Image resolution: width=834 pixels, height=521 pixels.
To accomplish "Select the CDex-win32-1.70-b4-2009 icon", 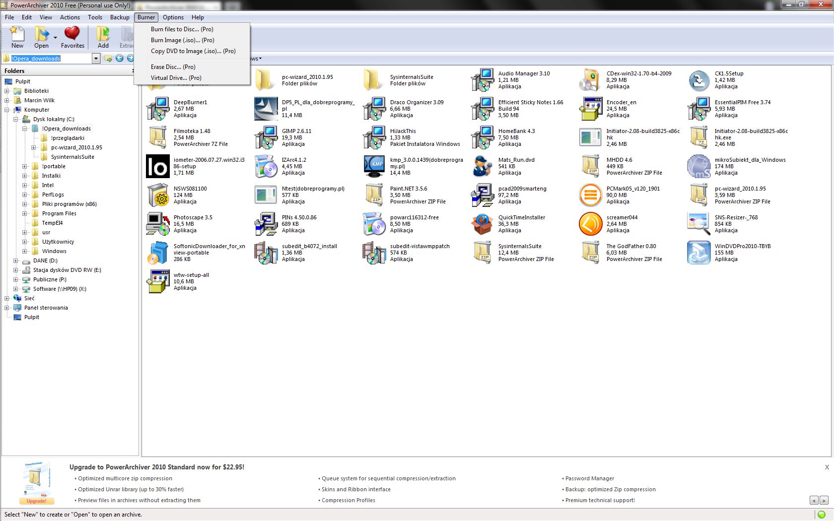I will [591, 80].
